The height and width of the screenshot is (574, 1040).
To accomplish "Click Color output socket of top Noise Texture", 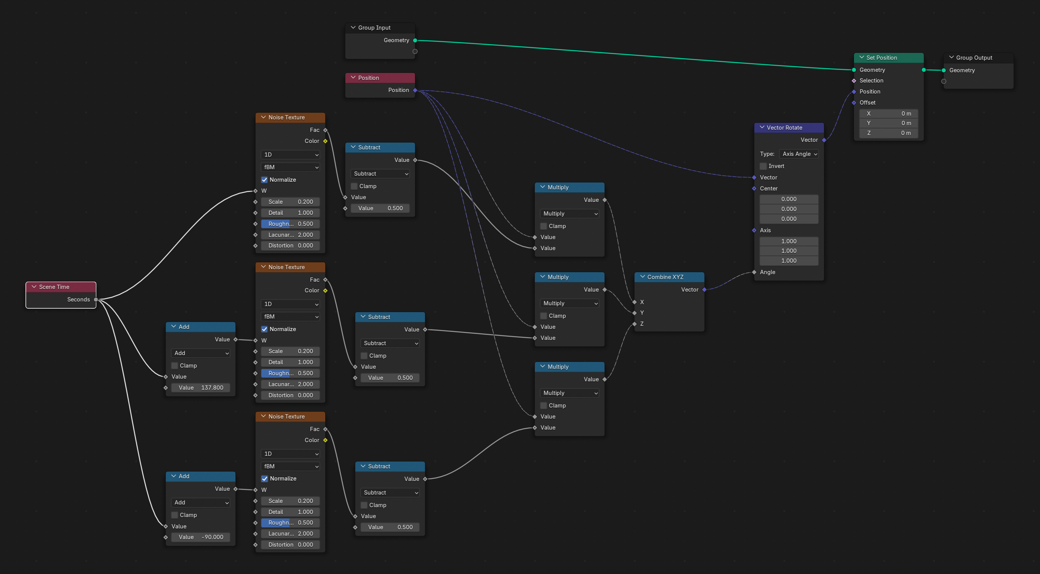I will pos(325,141).
